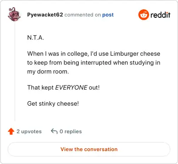Click the "reddit" wordmark text
178x164 pixels.
click(x=160, y=15)
